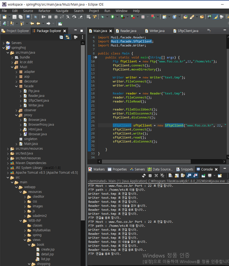Open the Package Explorer view menu (three dots)
229x266 pixels.
[x=82, y=37]
